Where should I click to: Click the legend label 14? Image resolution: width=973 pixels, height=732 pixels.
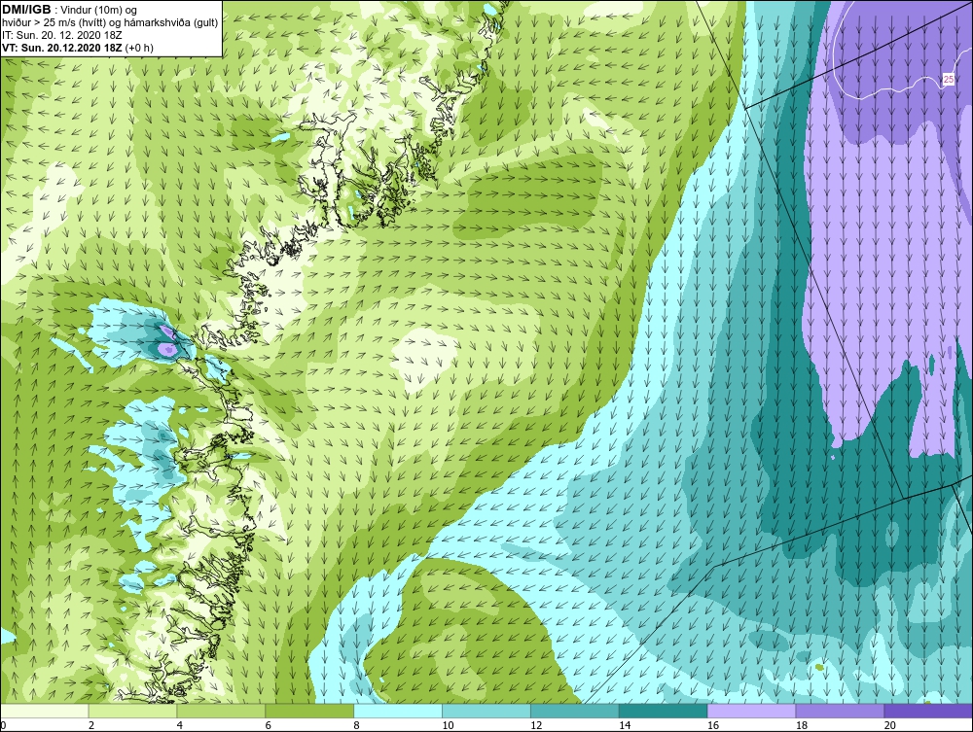(x=625, y=725)
